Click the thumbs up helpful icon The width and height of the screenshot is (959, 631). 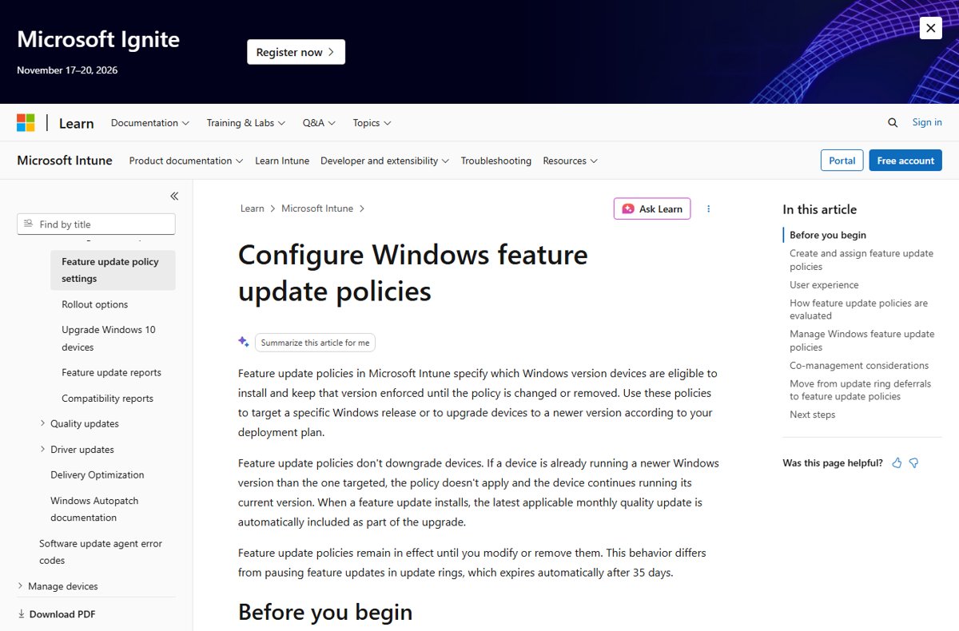[x=897, y=462]
